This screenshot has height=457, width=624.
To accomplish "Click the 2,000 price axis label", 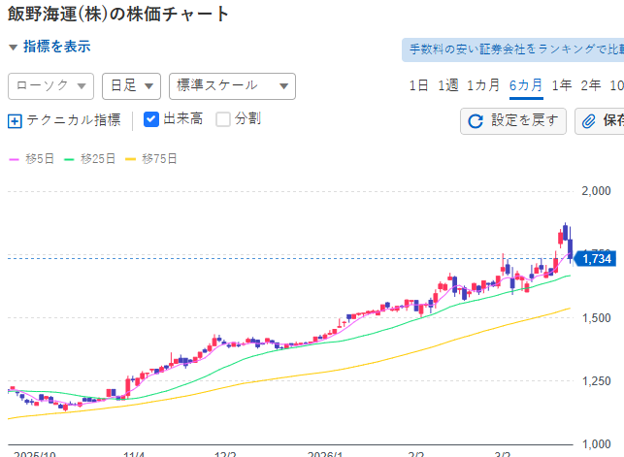I will pyautogui.click(x=596, y=191).
